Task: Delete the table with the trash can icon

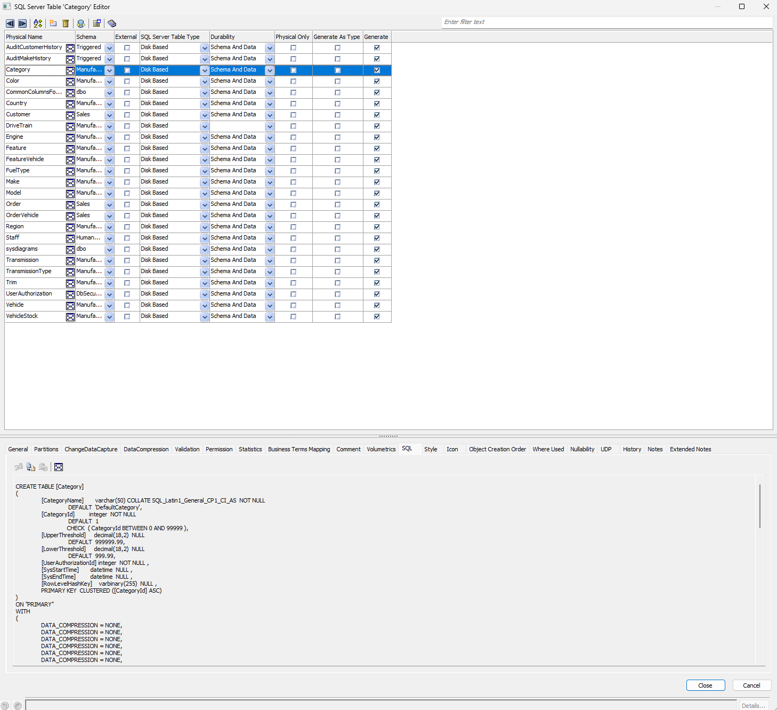Action: coord(66,23)
